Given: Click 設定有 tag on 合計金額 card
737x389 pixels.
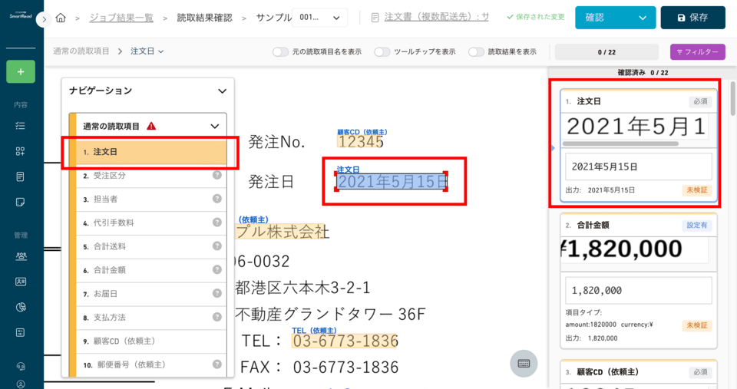Looking at the screenshot, I should point(696,225).
